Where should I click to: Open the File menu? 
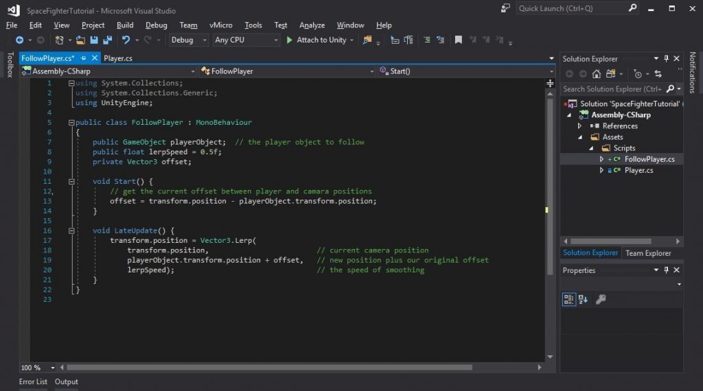point(12,25)
